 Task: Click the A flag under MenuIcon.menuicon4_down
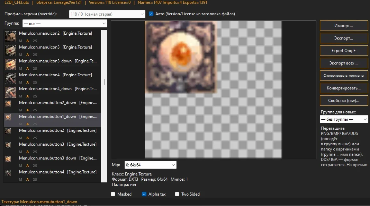coord(28,96)
